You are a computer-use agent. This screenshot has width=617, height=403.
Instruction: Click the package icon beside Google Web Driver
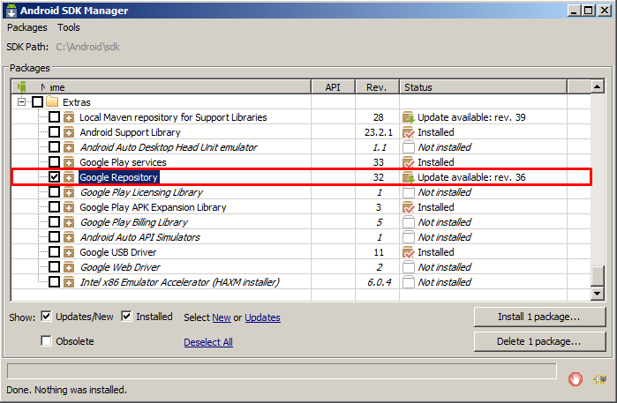pos(69,267)
